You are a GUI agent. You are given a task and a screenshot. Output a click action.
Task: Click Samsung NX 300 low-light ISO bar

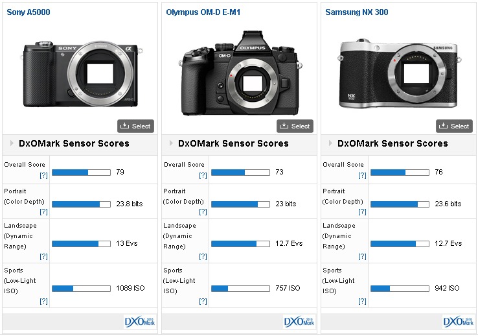[400, 289]
